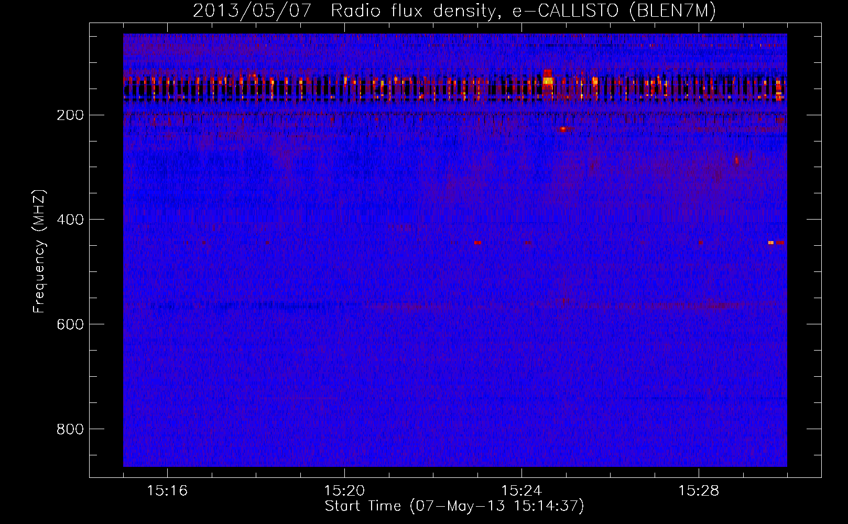Click the 15:28 time tick label

(699, 491)
